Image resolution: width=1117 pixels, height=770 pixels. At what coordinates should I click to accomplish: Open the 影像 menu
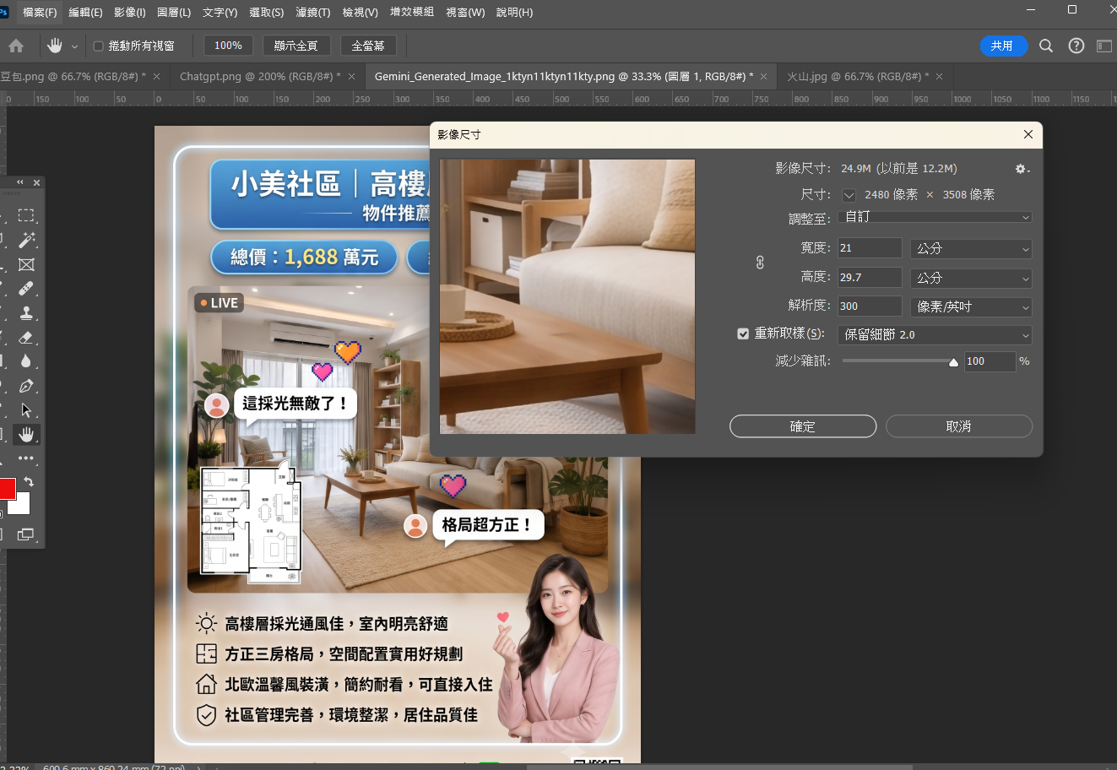(129, 12)
